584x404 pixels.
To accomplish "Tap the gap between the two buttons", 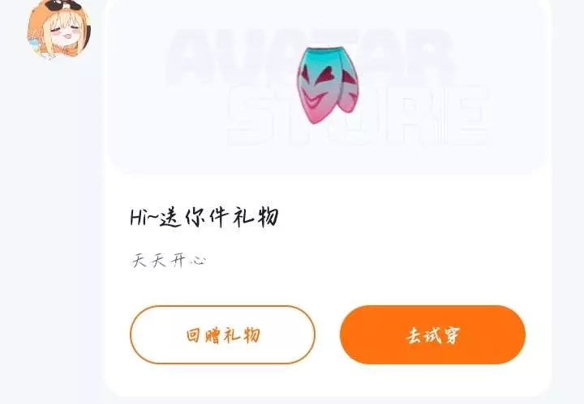I will (x=328, y=335).
